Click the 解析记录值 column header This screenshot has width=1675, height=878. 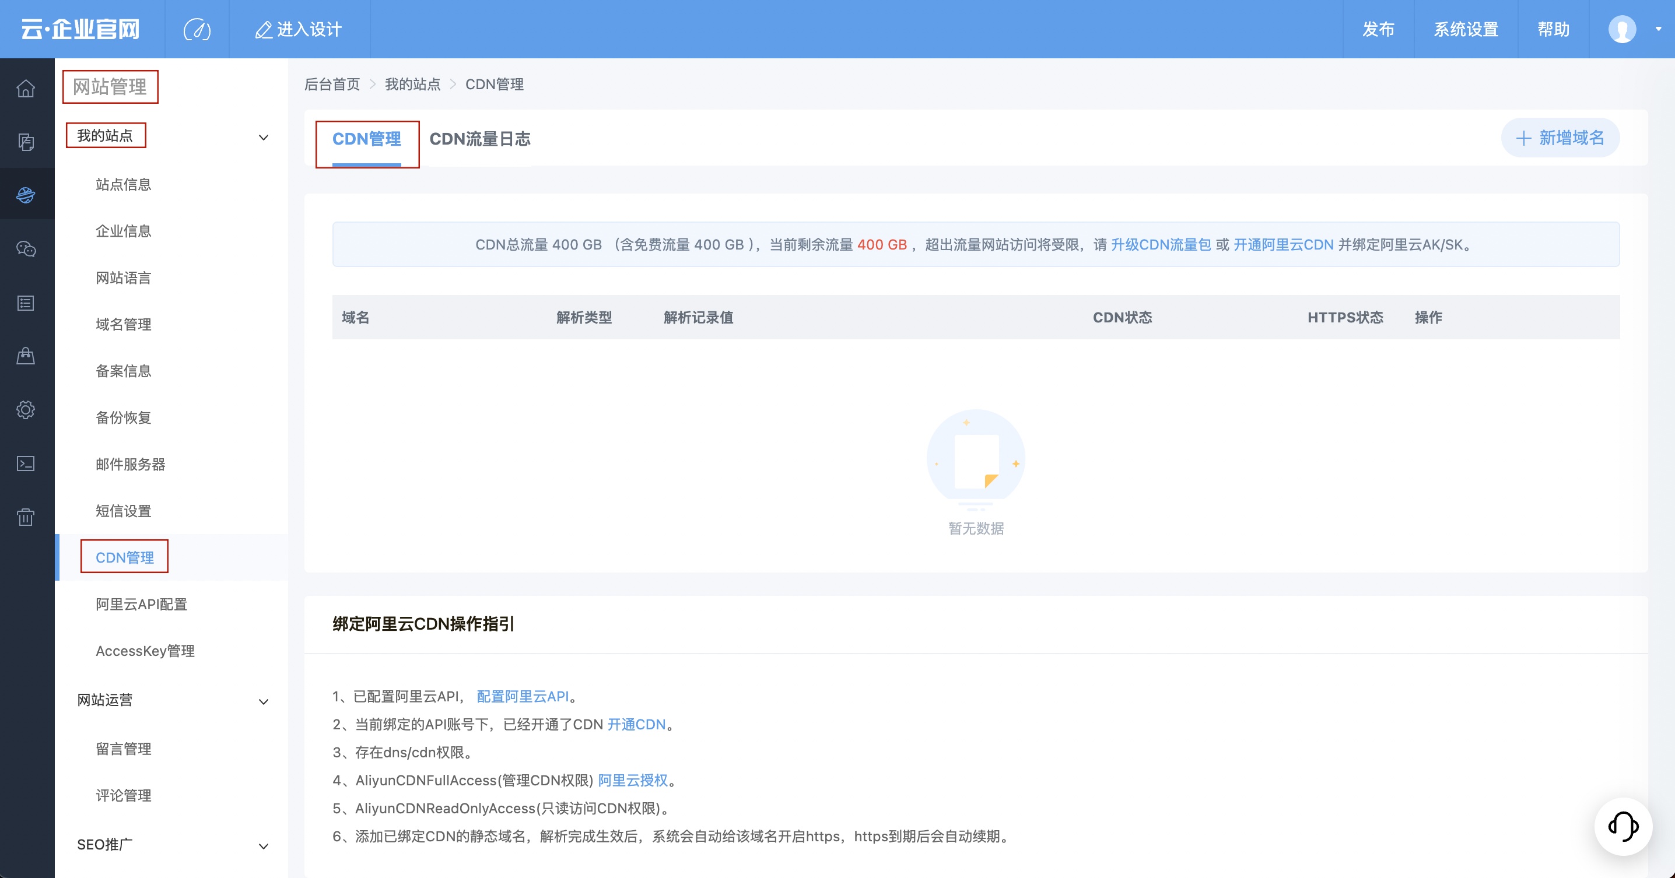tap(698, 317)
